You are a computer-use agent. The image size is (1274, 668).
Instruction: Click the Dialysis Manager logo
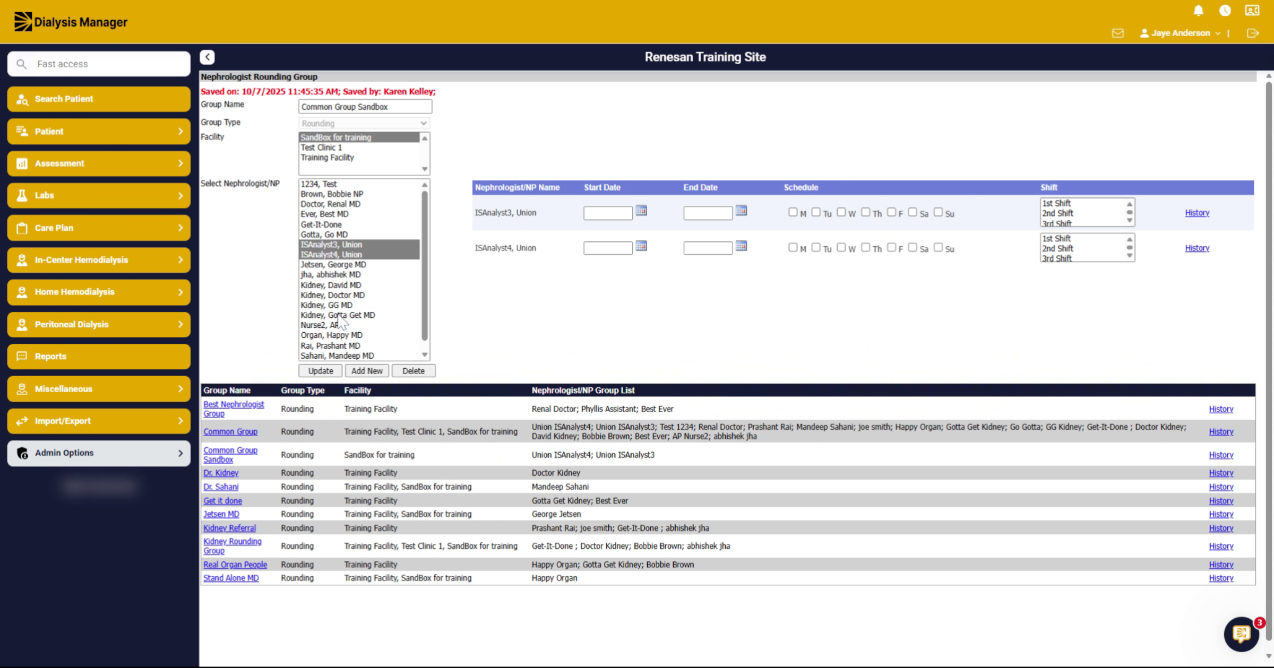pyautogui.click(x=71, y=22)
